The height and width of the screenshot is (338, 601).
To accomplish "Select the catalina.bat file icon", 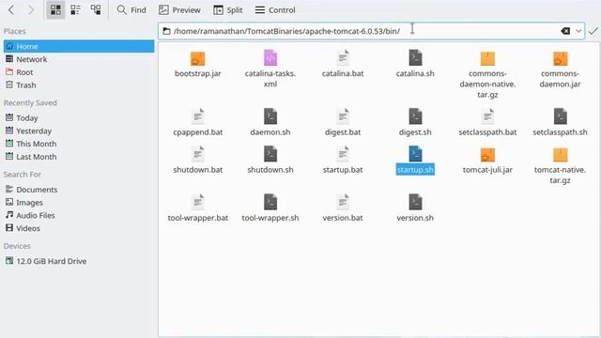I will [343, 58].
